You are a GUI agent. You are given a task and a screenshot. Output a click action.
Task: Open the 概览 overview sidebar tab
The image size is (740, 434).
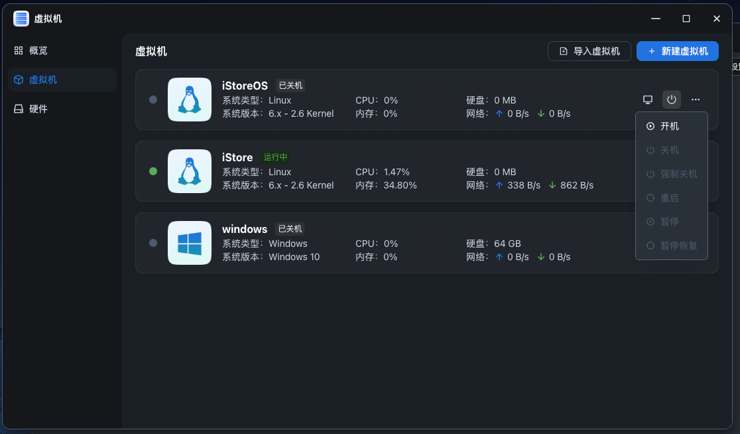click(38, 50)
